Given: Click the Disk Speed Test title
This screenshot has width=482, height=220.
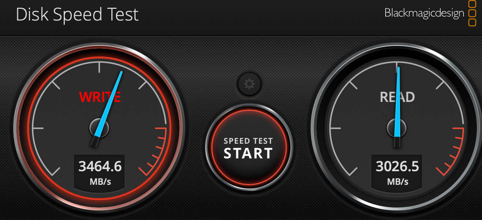Looking at the screenshot, I should (x=77, y=15).
